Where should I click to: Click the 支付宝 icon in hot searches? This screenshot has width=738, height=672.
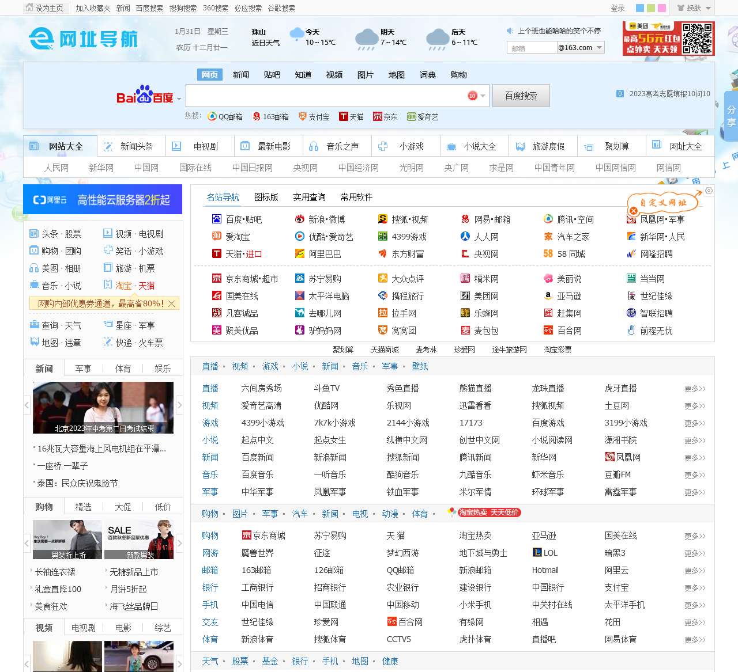[302, 117]
